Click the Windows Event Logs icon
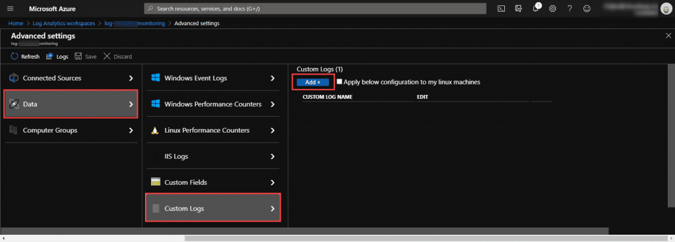675x242 pixels. point(156,78)
